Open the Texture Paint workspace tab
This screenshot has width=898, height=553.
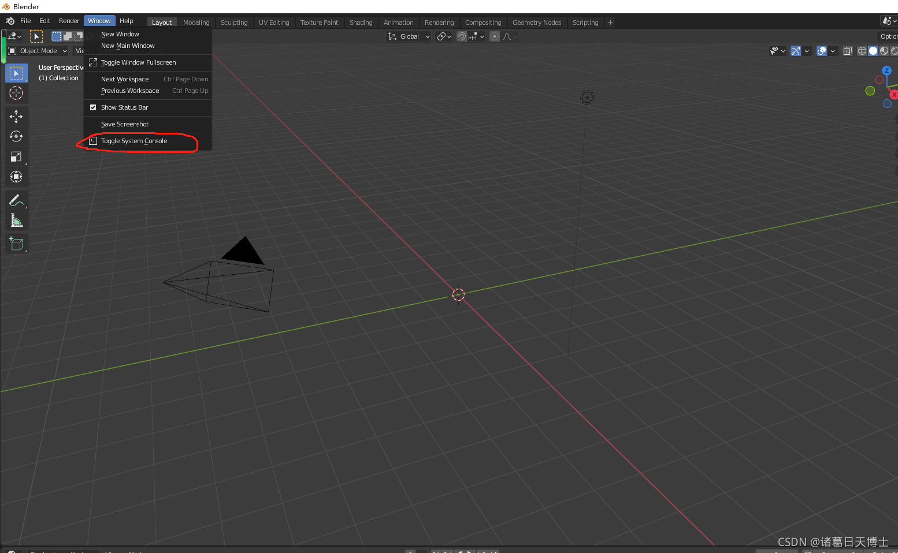click(319, 23)
